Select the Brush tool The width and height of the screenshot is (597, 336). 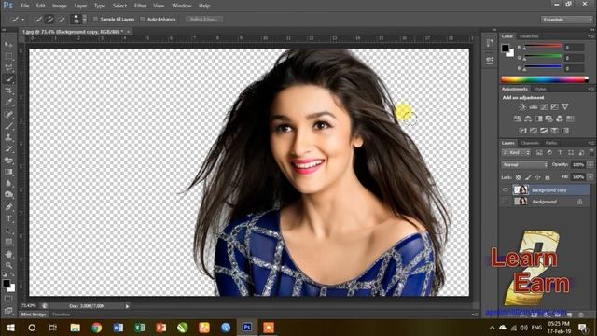pos(8,125)
